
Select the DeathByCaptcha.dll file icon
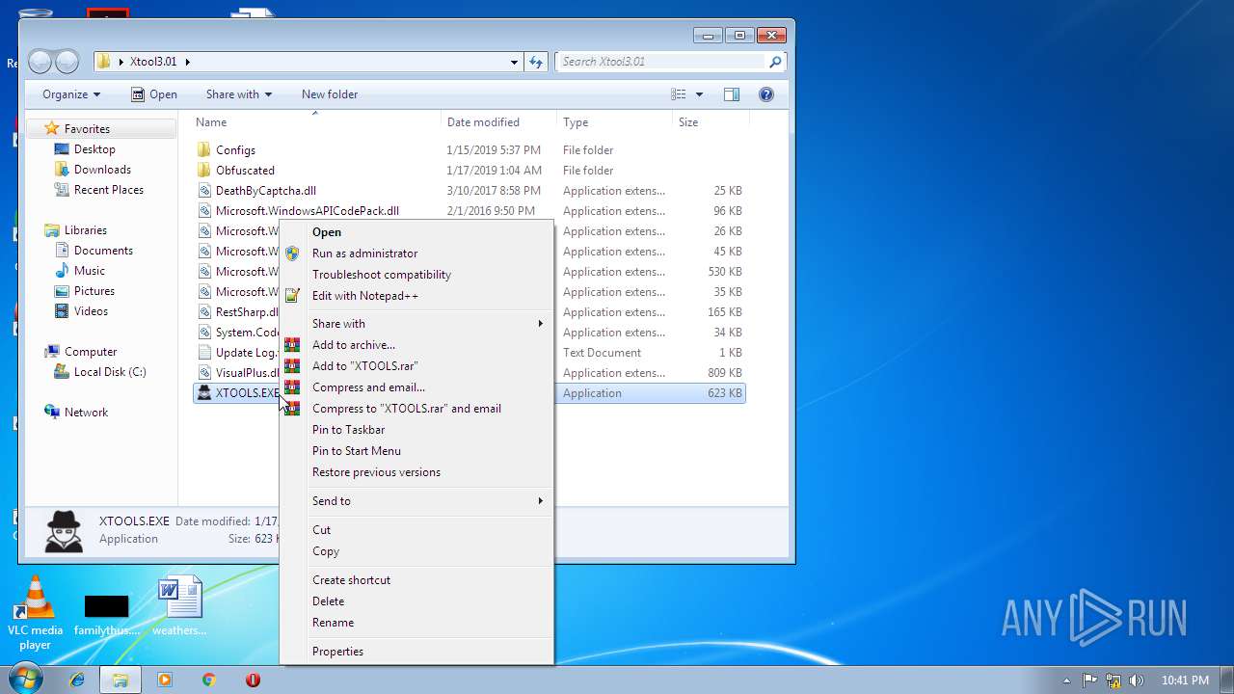(x=203, y=191)
